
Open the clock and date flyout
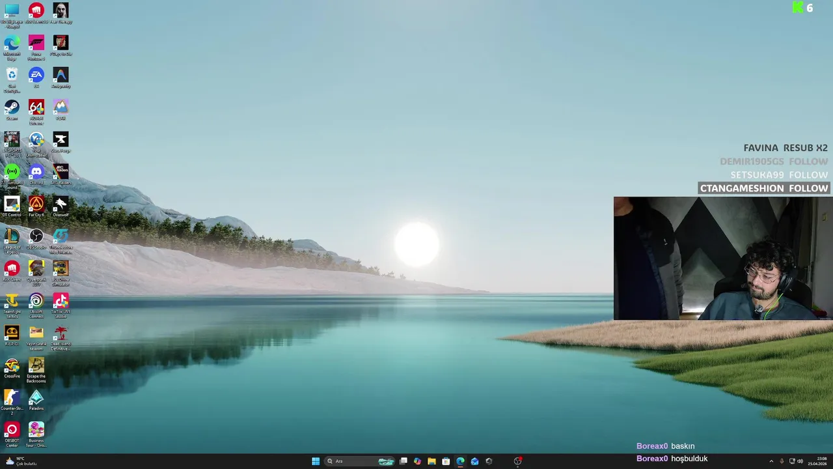tap(817, 461)
